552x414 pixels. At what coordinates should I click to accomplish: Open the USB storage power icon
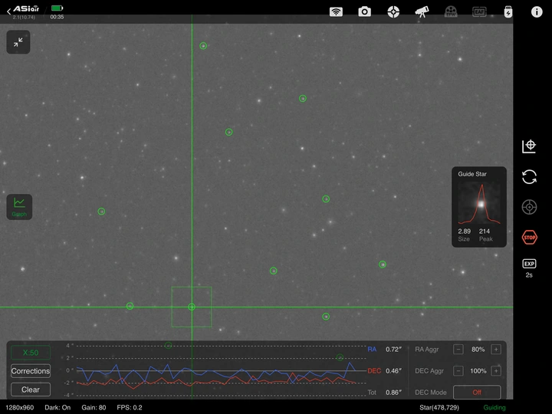point(508,11)
